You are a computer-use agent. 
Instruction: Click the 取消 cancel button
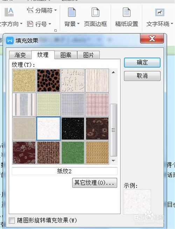pos(142,76)
